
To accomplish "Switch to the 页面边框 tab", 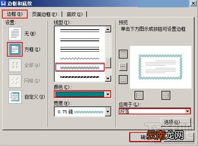I will [45, 14].
